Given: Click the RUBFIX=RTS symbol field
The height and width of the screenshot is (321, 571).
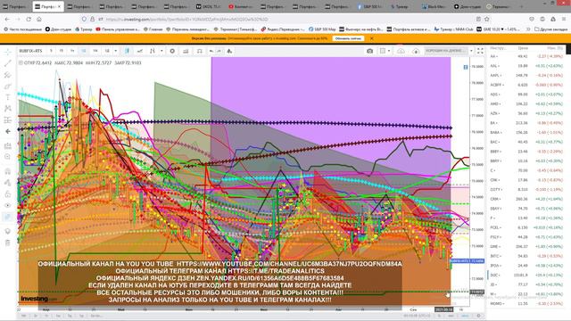Looking at the screenshot, I should point(31,51).
